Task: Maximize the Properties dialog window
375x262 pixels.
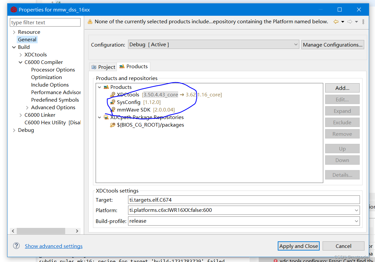Action: tap(340, 10)
